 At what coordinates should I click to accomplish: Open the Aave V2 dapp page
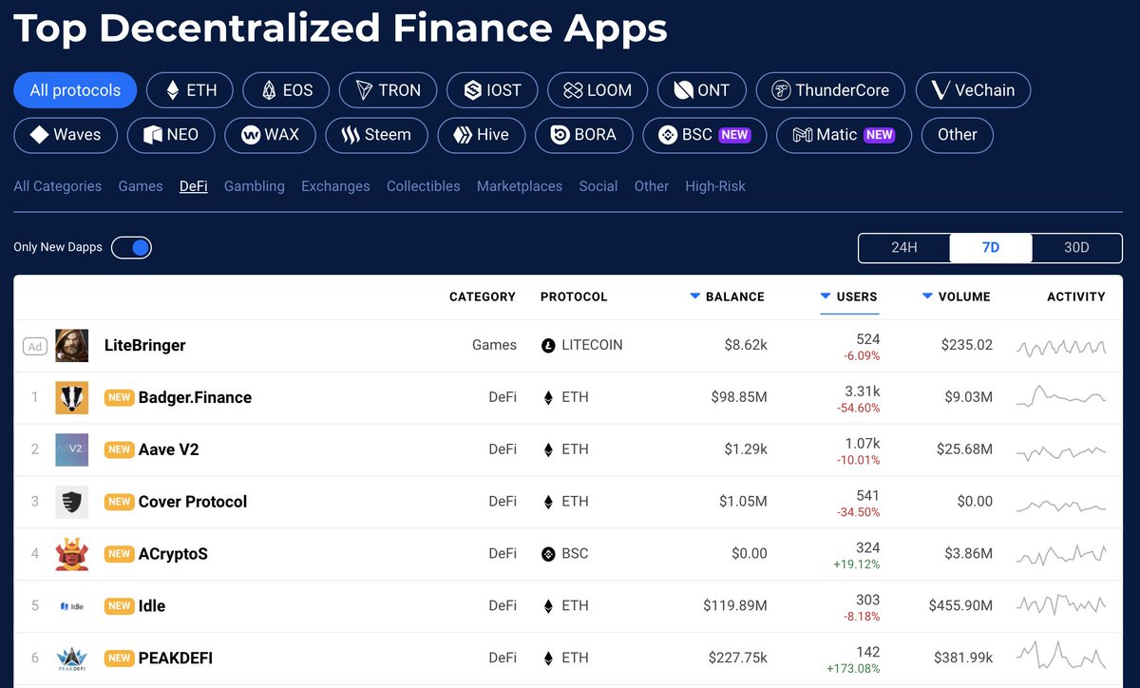pos(169,449)
